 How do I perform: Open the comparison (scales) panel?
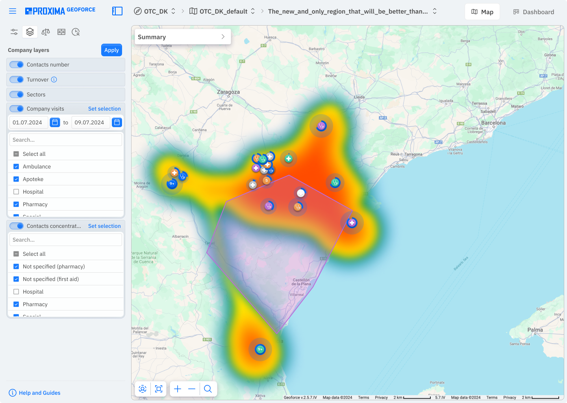[45, 31]
